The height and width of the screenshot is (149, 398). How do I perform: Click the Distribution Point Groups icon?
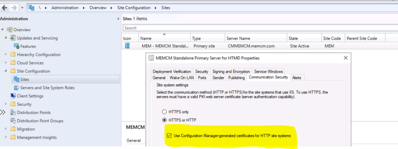[x=13, y=121]
